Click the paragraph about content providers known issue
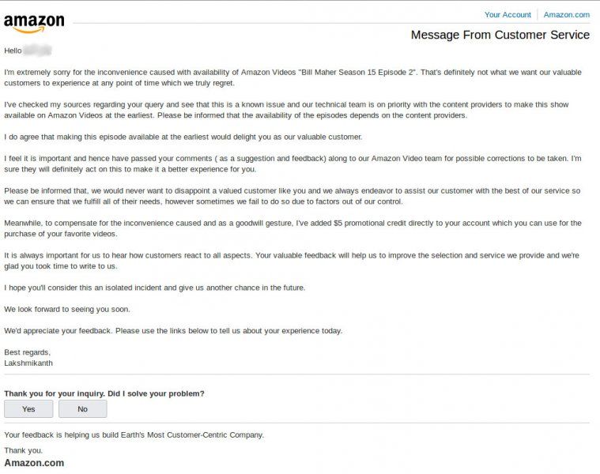 (286, 110)
